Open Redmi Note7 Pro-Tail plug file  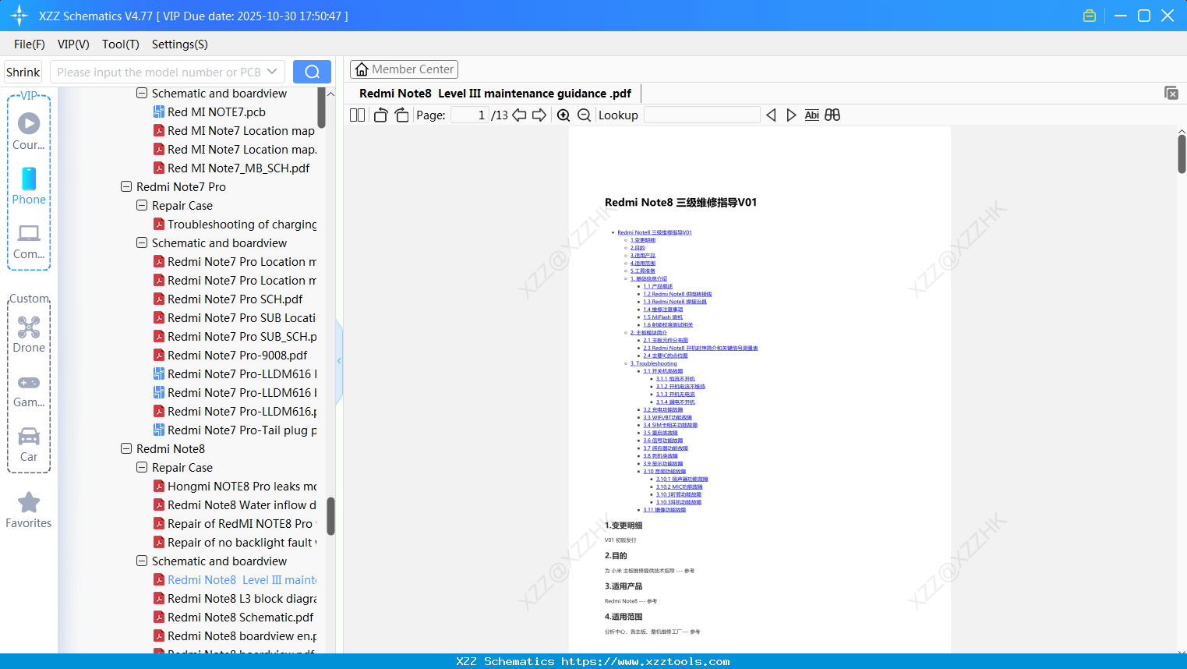(235, 430)
